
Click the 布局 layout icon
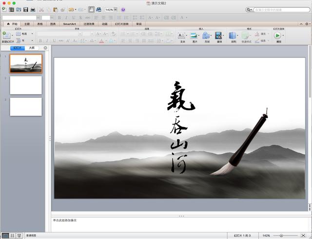point(19,34)
